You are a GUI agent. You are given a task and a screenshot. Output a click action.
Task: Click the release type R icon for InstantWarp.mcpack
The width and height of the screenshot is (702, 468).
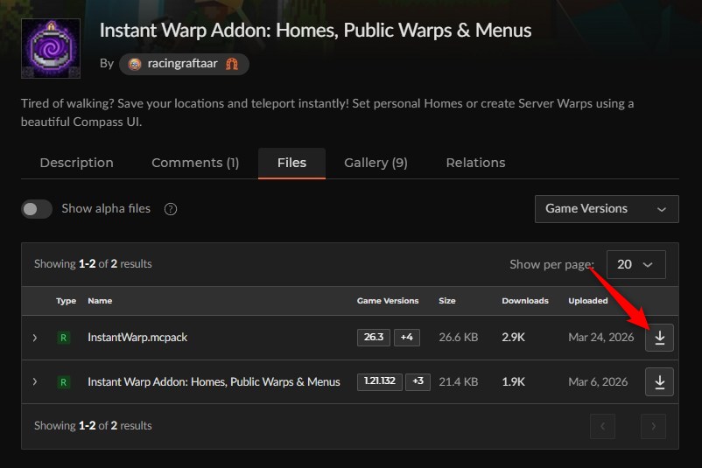click(x=64, y=338)
